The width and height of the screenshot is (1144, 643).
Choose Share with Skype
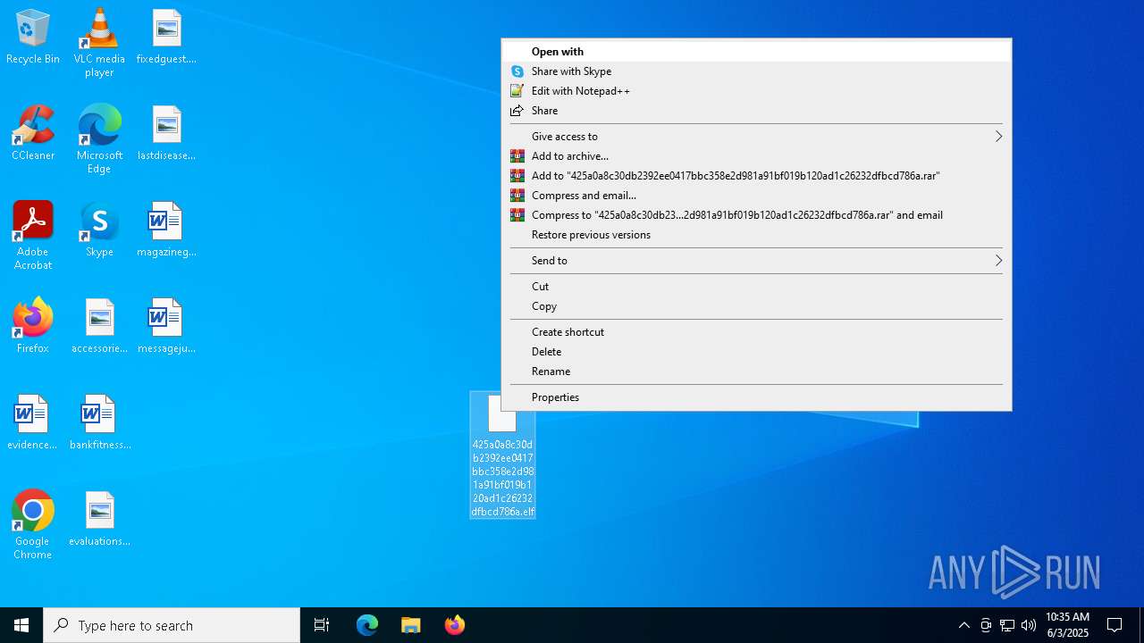pyautogui.click(x=756, y=71)
